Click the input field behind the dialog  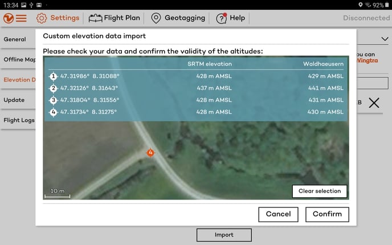[373, 83]
